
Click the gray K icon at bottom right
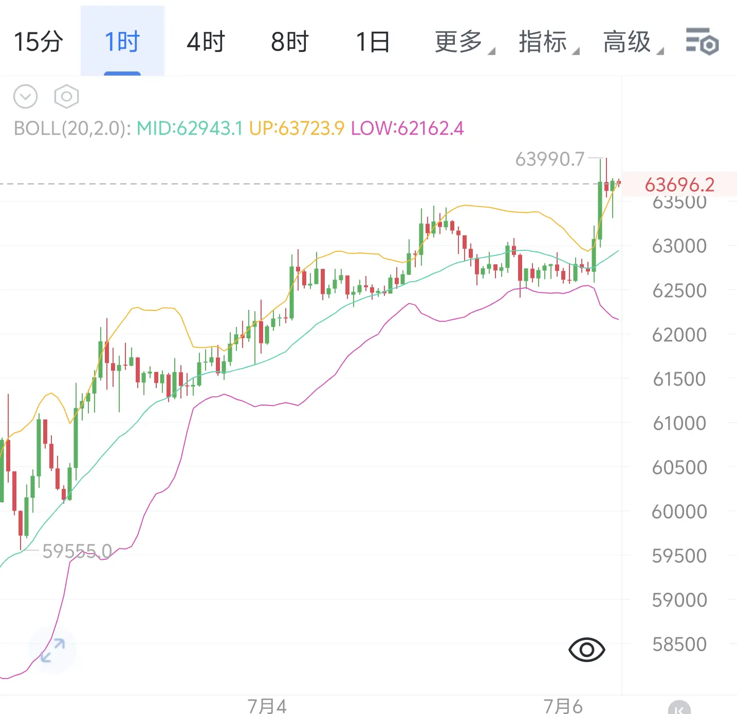click(679, 708)
